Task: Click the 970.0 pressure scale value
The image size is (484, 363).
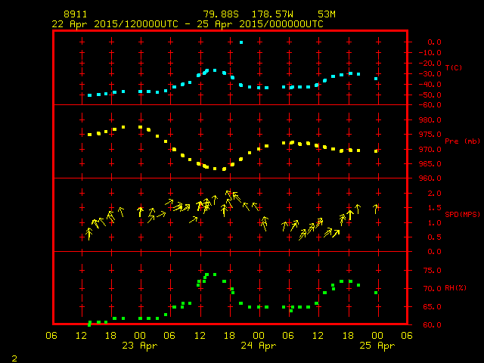Action: pyautogui.click(x=430, y=150)
